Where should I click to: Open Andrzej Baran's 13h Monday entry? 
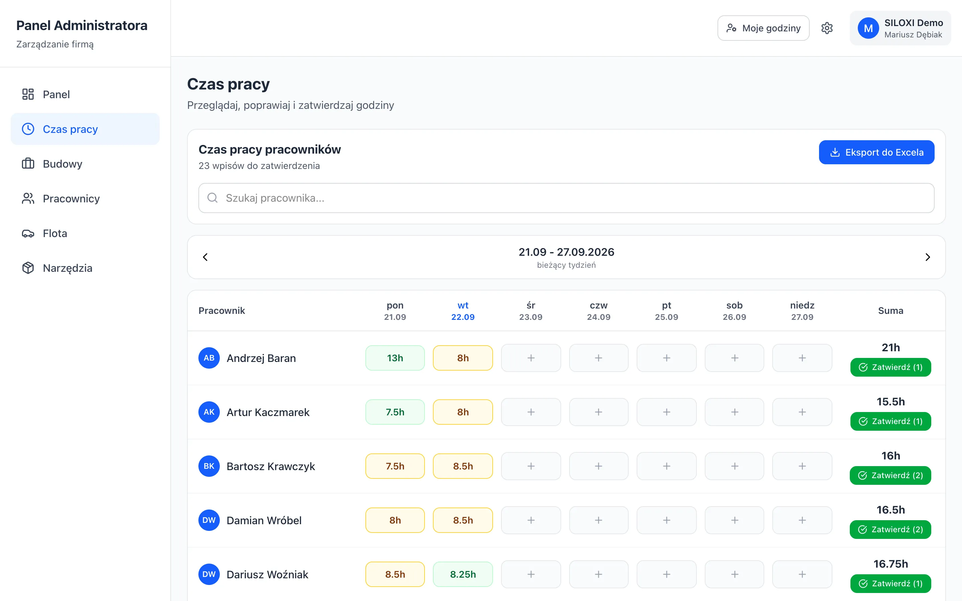coord(395,358)
